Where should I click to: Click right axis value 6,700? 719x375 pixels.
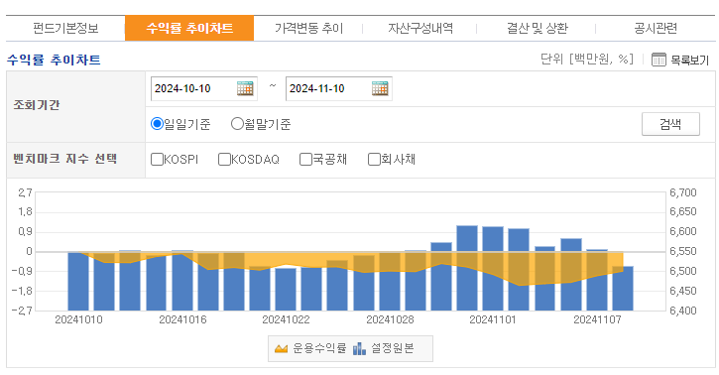682,192
